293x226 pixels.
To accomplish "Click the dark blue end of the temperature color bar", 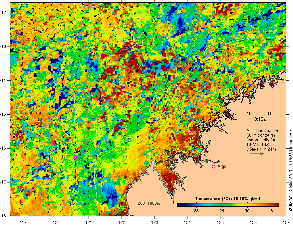I will 179,205.
